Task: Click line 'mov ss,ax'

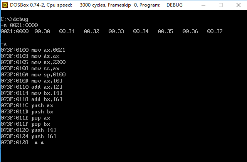Action: tap(30, 68)
